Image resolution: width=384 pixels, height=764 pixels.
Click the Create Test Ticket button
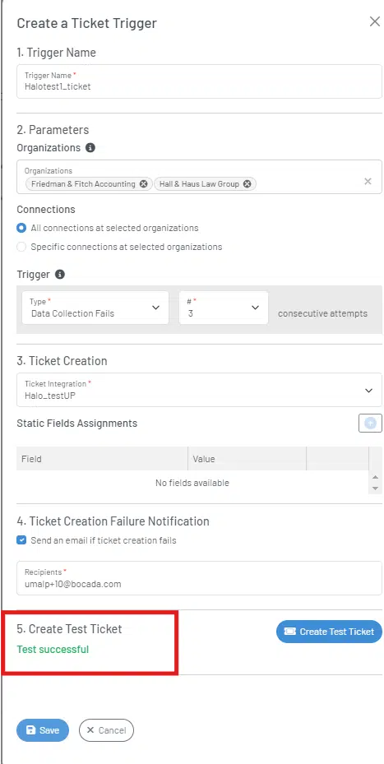[330, 632]
